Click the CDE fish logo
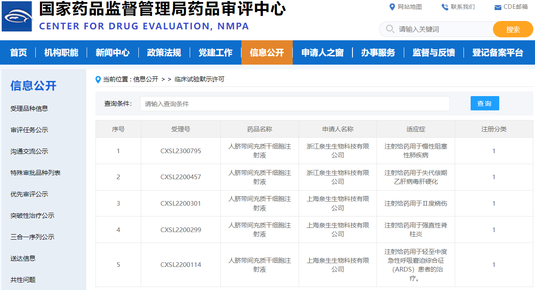Image resolution: width=535 pixels, height=290 pixels. coord(17,16)
